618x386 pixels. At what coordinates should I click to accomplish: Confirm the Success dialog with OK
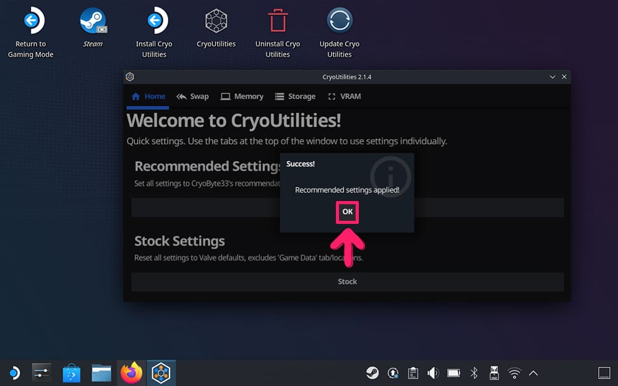(347, 212)
